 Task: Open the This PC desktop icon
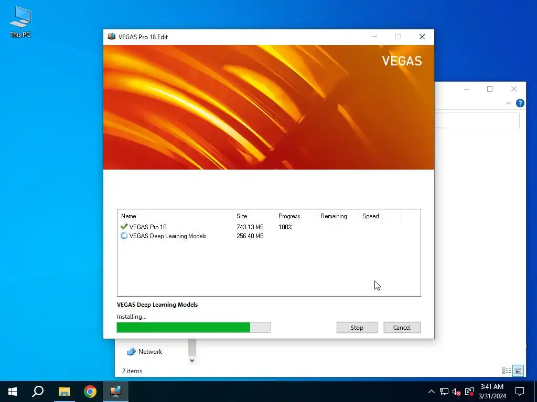pos(20,22)
